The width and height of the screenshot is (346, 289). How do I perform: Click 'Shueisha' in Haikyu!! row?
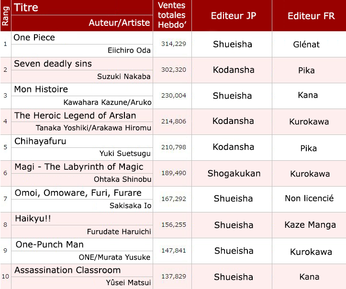pos(234,225)
